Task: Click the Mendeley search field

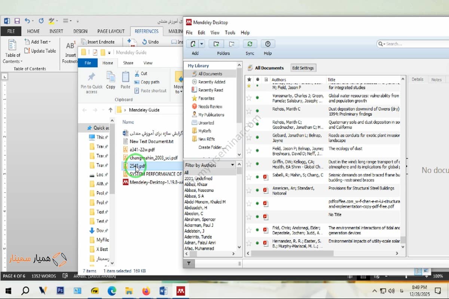Action: (x=415, y=44)
